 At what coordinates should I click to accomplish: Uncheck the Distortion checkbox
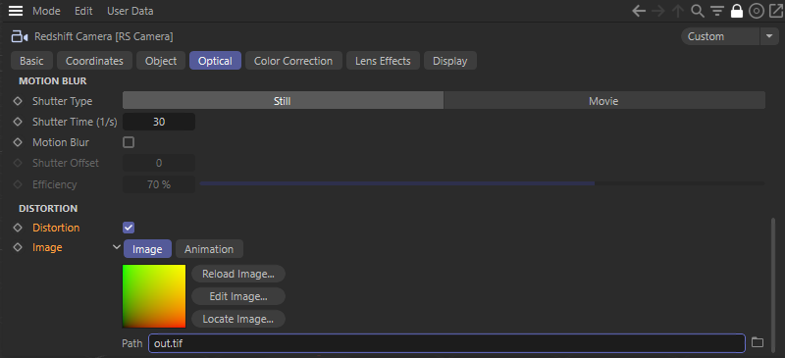coord(129,228)
